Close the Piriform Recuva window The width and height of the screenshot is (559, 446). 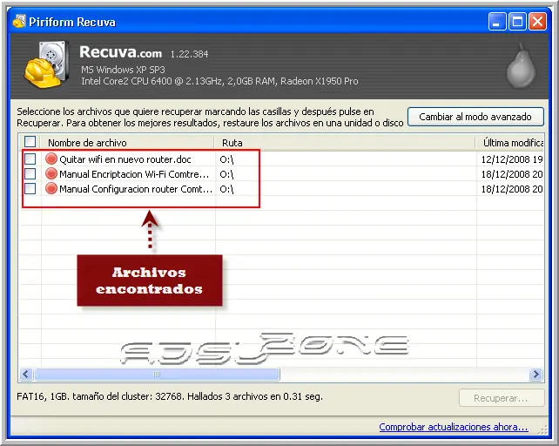point(537,22)
